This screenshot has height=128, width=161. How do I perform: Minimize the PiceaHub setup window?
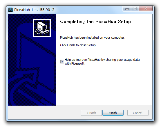pos(127,9)
